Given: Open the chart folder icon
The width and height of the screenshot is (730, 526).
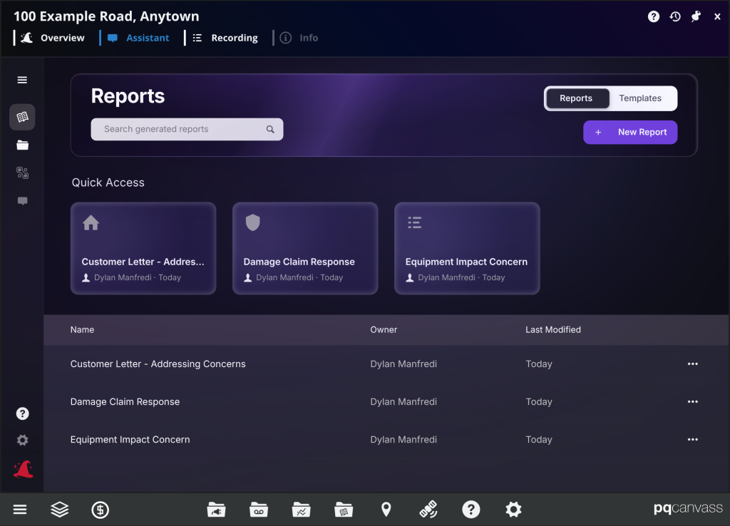Looking at the screenshot, I should [x=302, y=510].
